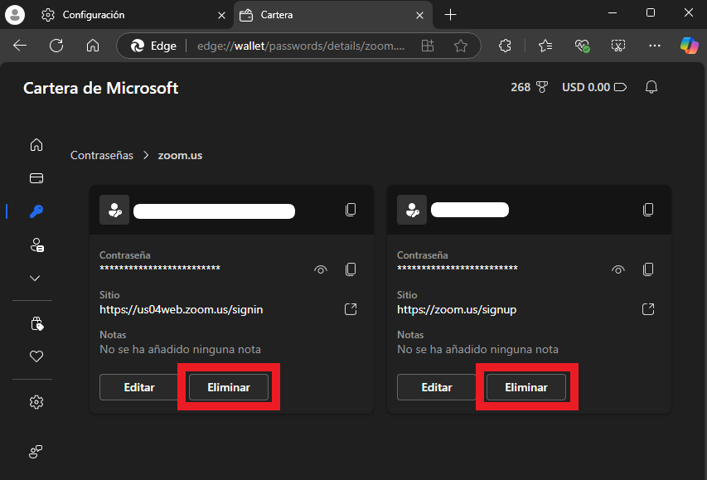Open the Favorites list toolbar icon
The image size is (707, 480).
[x=545, y=46]
